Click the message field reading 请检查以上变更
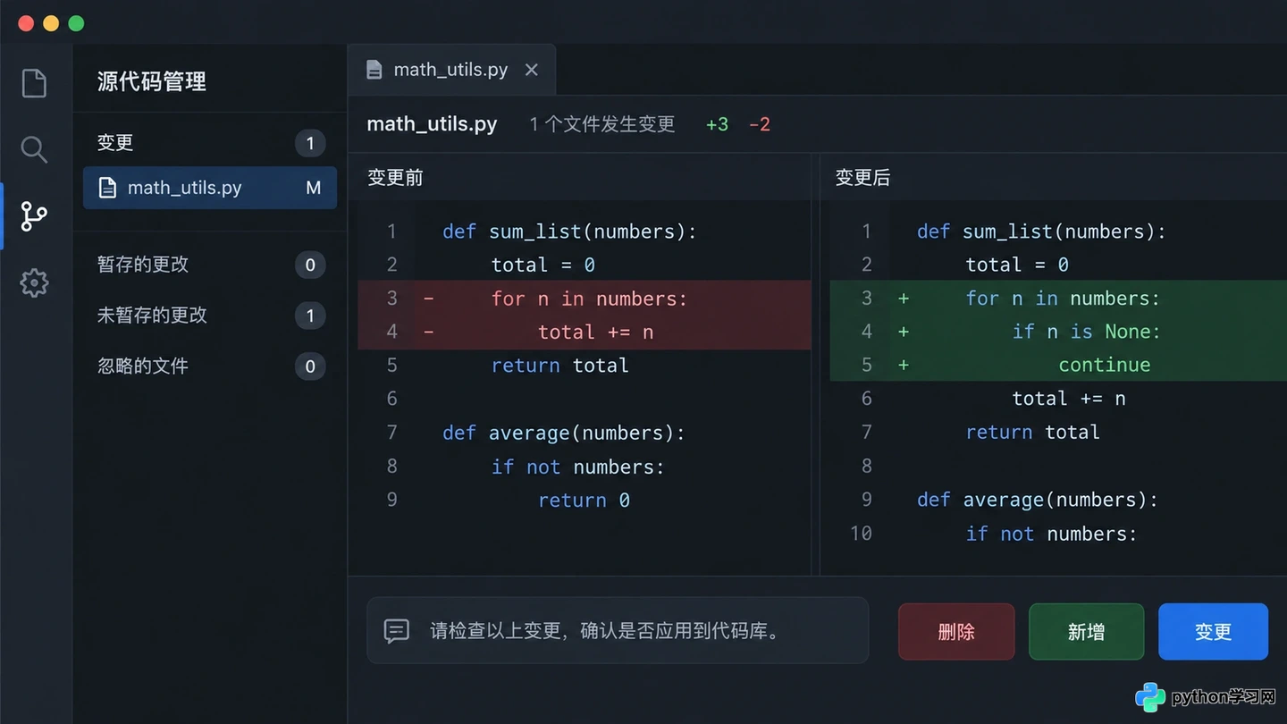Image resolution: width=1287 pixels, height=724 pixels. [x=618, y=630]
